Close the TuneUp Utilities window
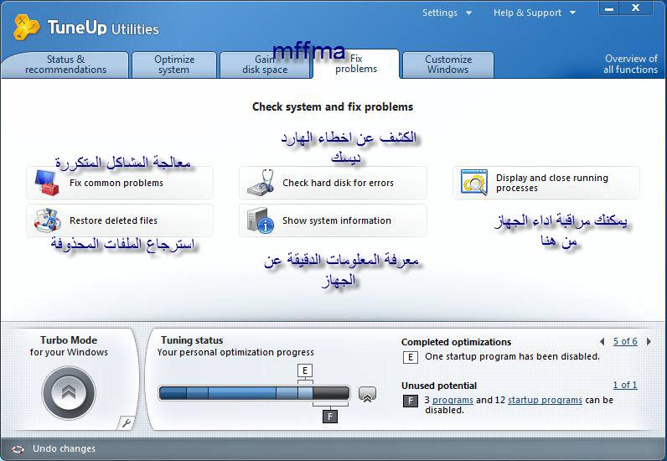This screenshot has width=667, height=461. [635, 8]
